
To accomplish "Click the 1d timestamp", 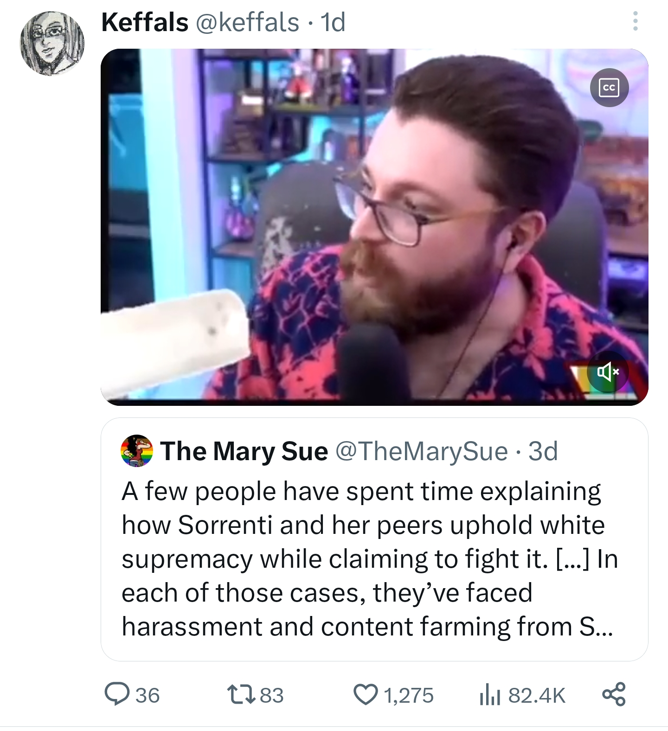I will click(x=334, y=22).
